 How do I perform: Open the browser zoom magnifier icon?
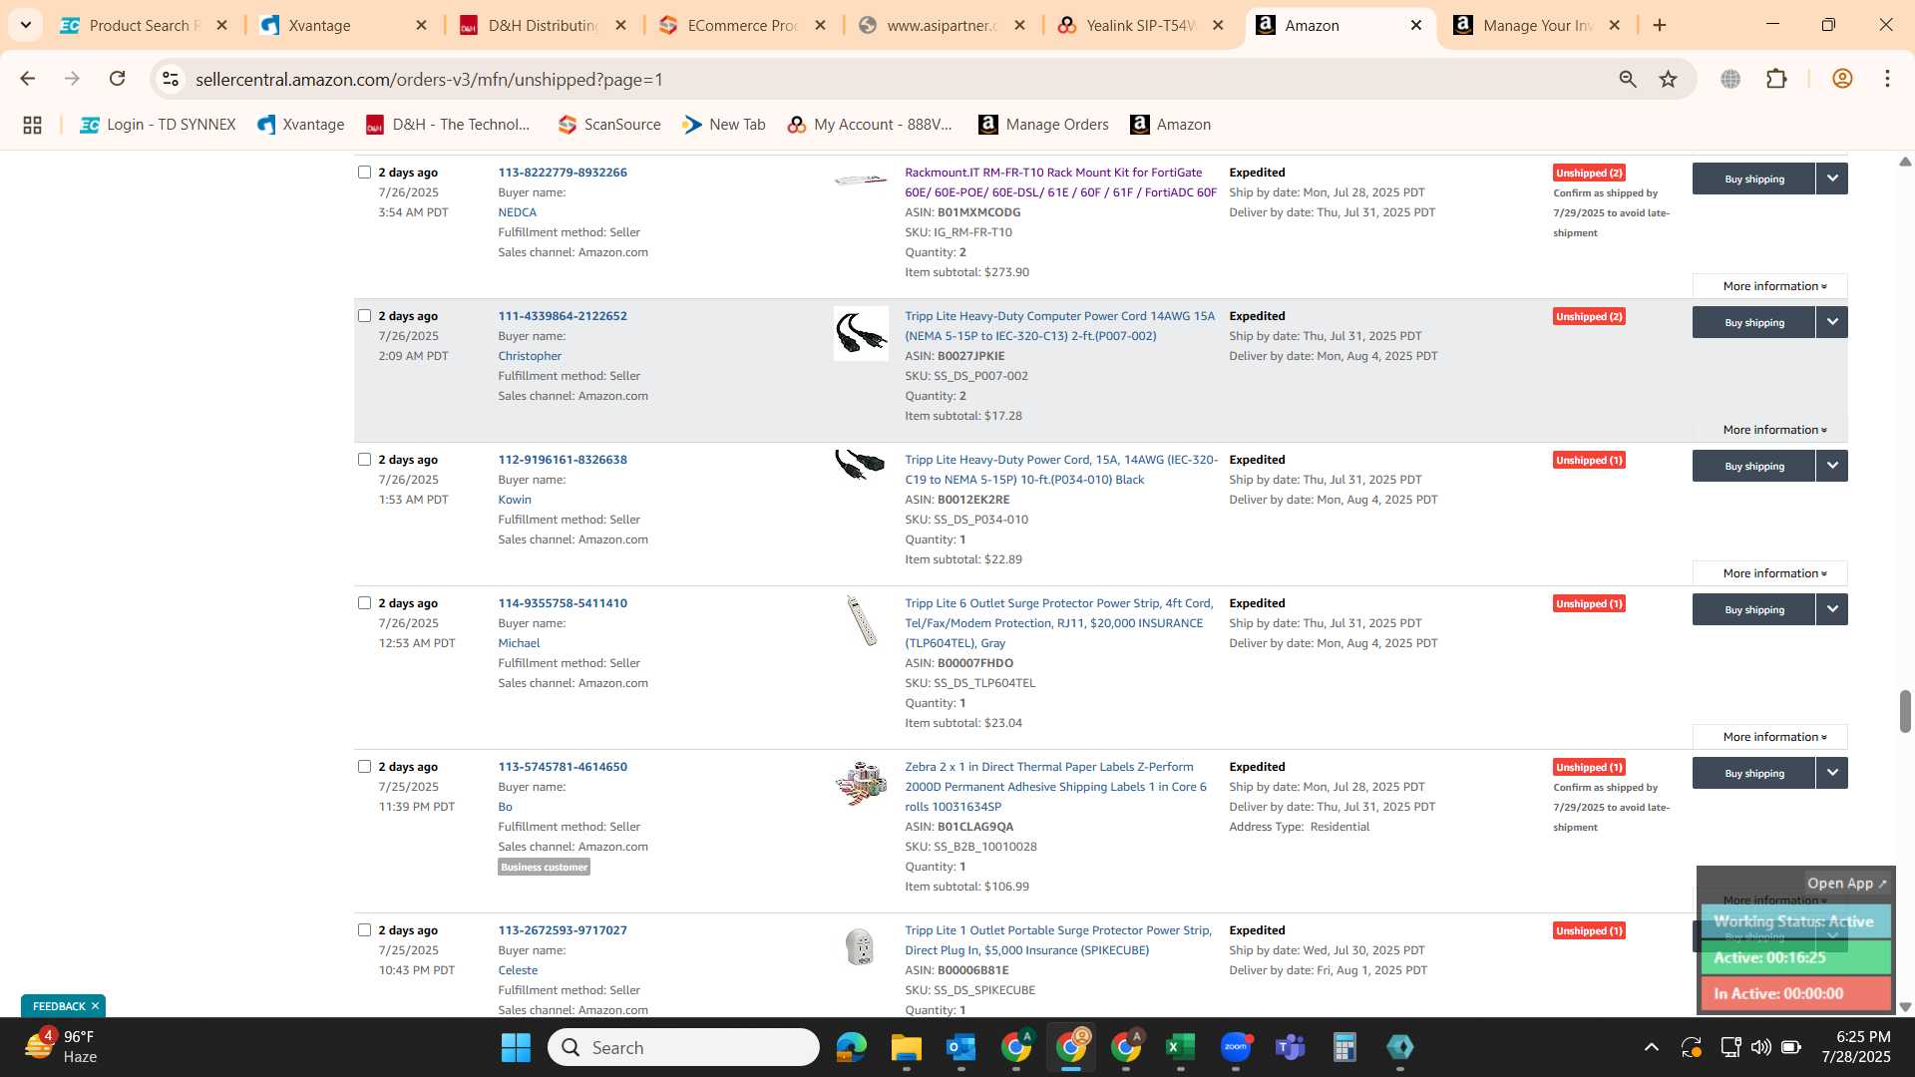(x=1628, y=79)
